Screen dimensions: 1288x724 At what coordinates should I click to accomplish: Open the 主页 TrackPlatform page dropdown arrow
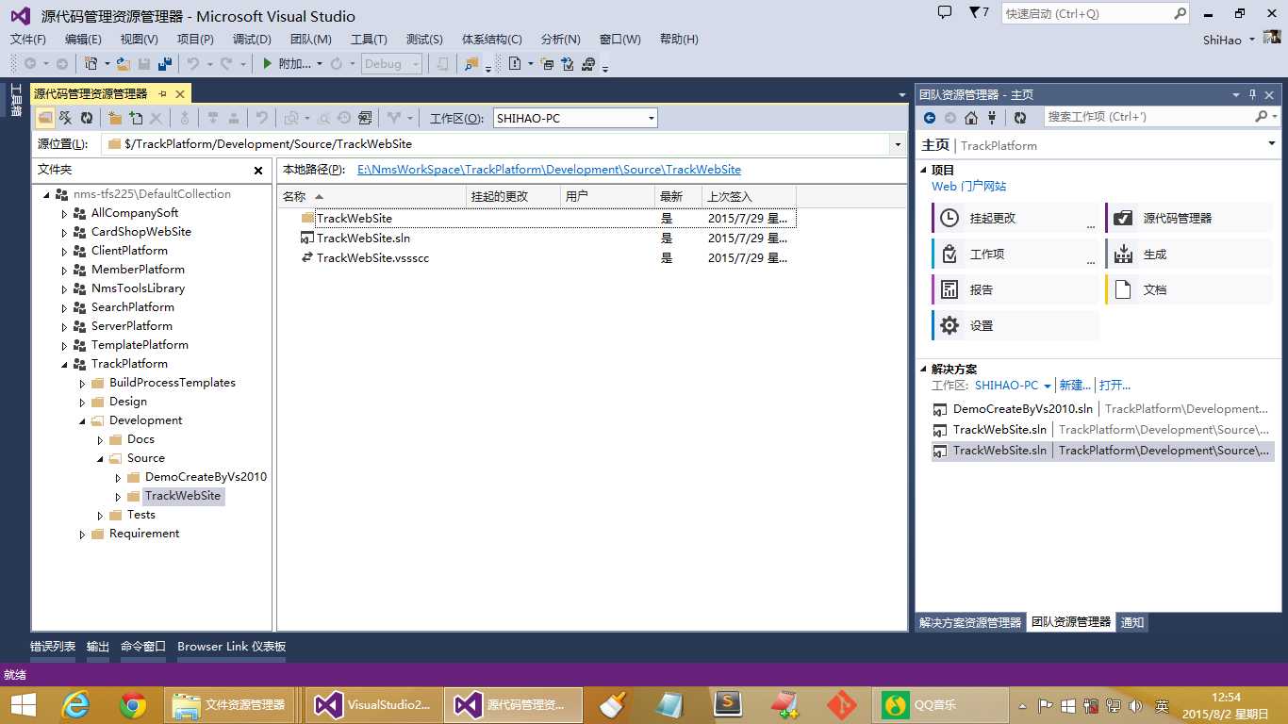click(1271, 144)
